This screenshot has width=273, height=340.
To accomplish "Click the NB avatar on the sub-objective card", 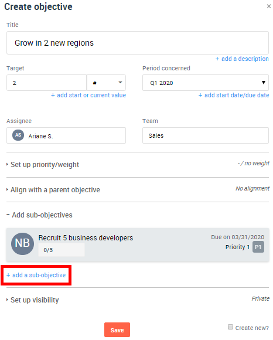I will click(22, 244).
